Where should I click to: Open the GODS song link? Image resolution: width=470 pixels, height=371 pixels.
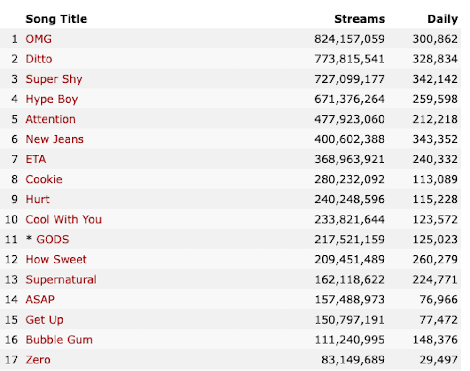(53, 240)
